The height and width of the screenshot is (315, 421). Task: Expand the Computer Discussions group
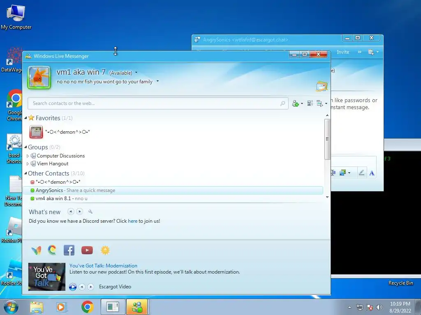pyautogui.click(x=28, y=156)
